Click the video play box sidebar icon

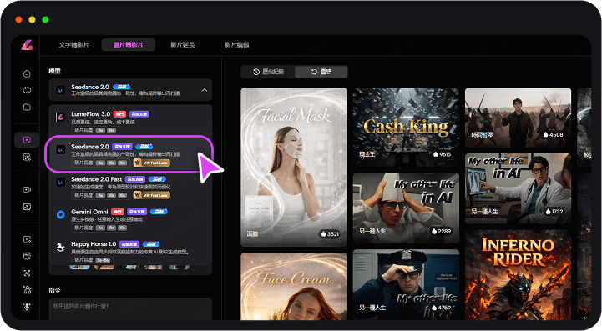click(27, 239)
